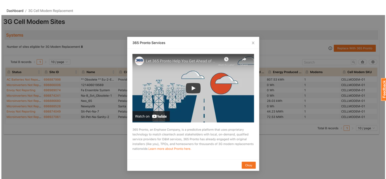
Task: Click bottom pagination next arrow
Action: [353, 128]
